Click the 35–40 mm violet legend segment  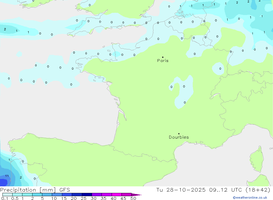tap(107, 195)
